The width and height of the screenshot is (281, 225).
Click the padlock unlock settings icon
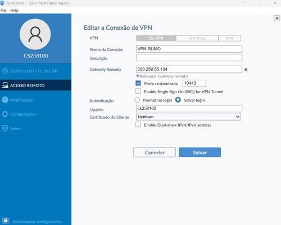point(6,221)
